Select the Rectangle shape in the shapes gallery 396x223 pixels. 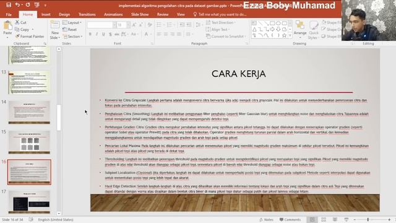[272, 24]
